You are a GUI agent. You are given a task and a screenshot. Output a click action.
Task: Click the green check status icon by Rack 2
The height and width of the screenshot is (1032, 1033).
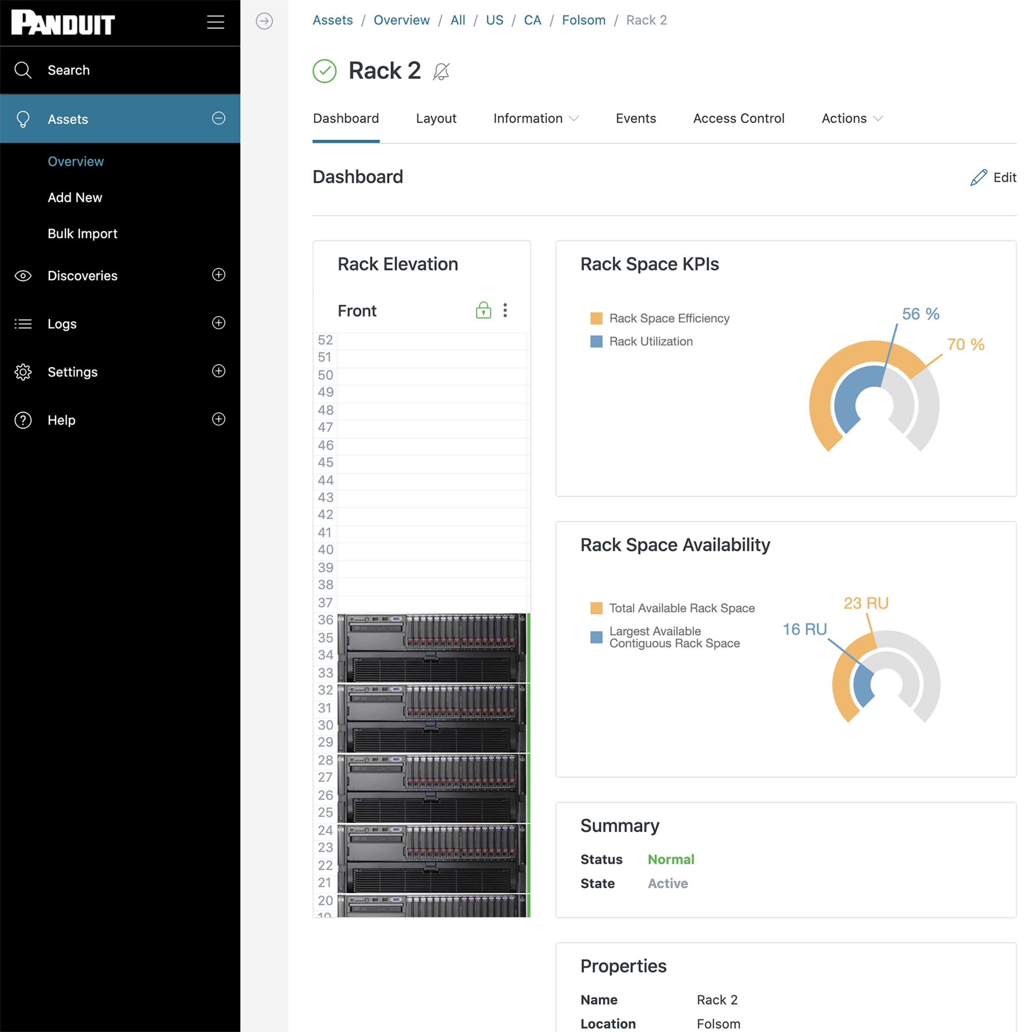tap(324, 71)
